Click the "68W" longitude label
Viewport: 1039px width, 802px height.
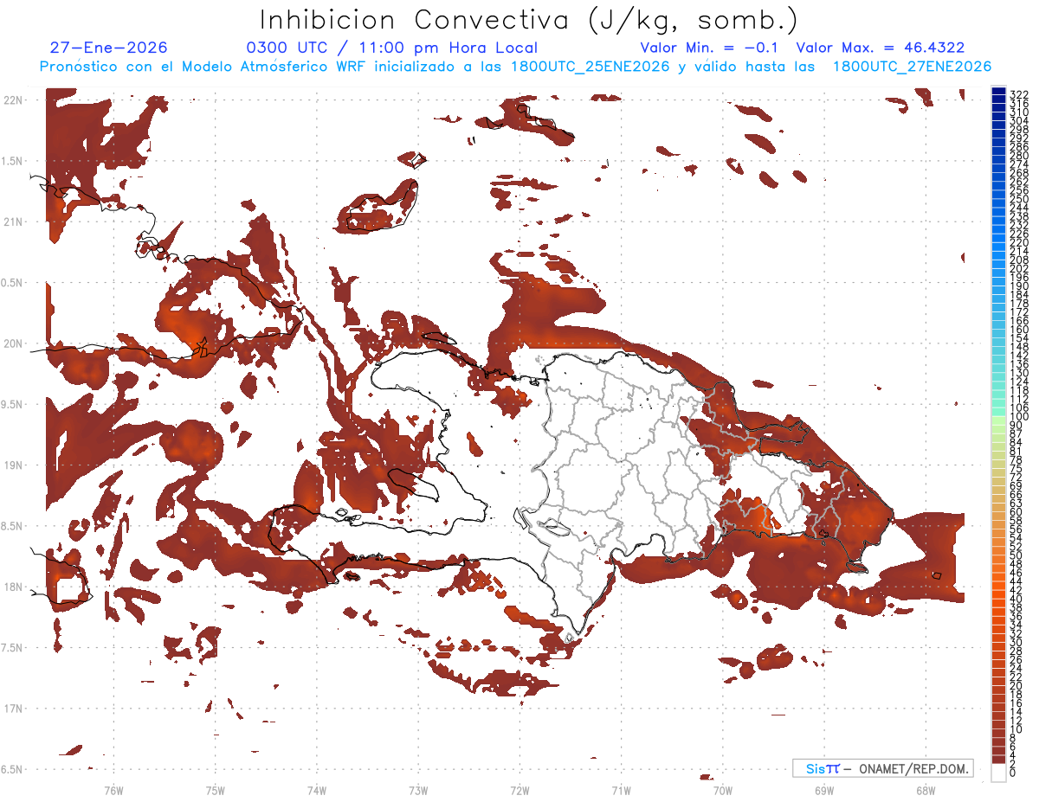[925, 790]
